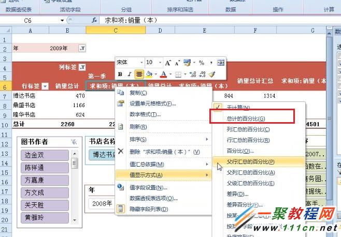Screen dimensions: 341x237
Task: Apply accounting number format from mini toolbar
Action: coord(187,63)
